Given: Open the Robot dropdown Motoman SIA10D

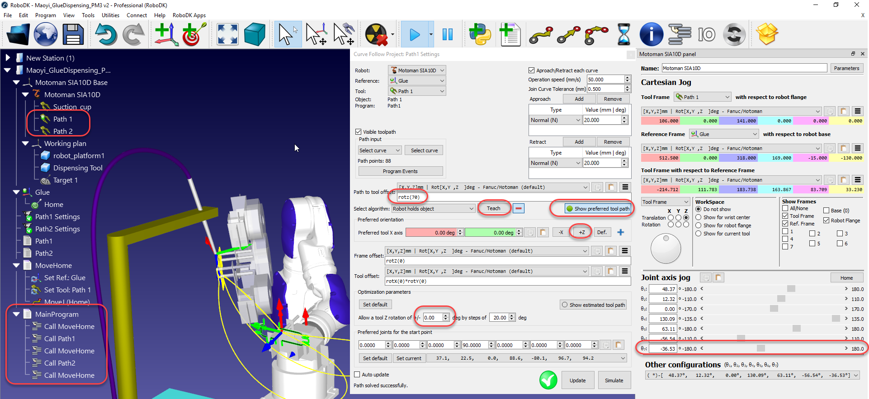Looking at the screenshot, I should click(x=417, y=70).
